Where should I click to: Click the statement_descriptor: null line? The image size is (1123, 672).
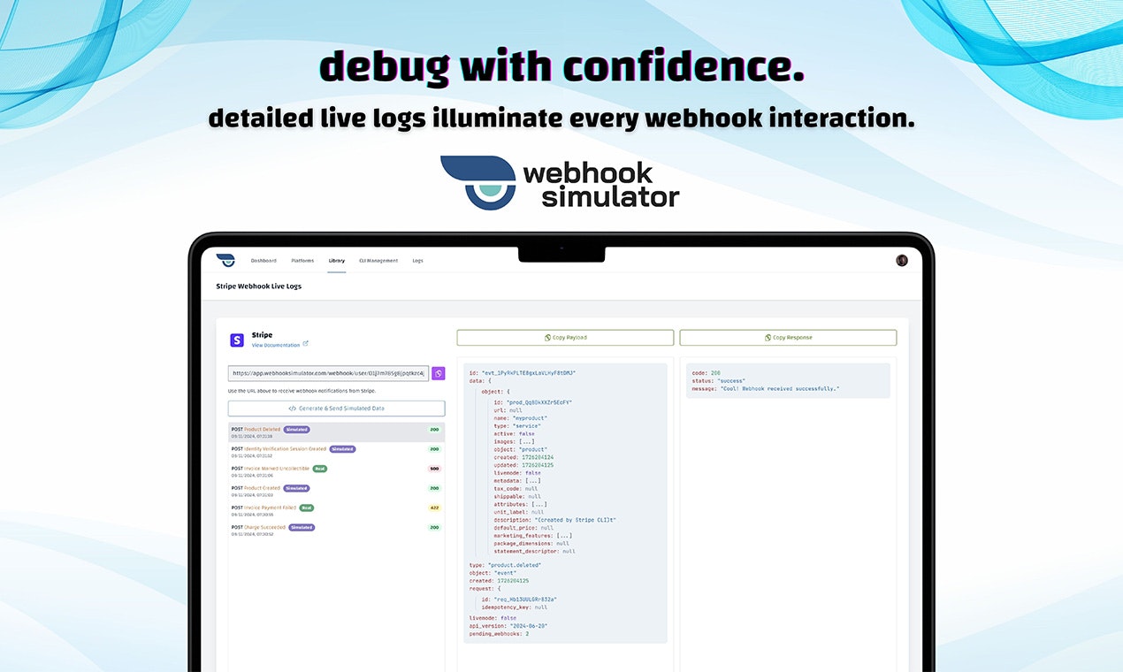535,551
